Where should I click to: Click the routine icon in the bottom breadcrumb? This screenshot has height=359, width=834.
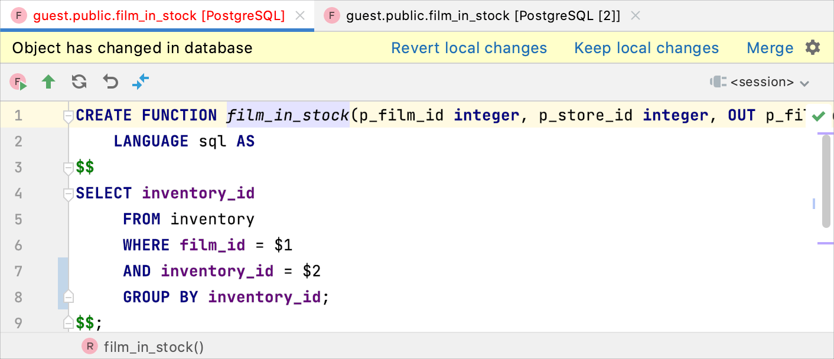click(89, 346)
